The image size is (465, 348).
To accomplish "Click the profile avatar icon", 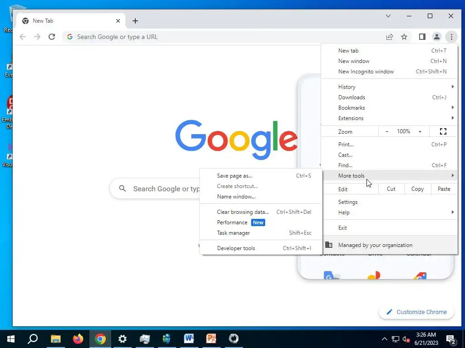I will tap(436, 37).
